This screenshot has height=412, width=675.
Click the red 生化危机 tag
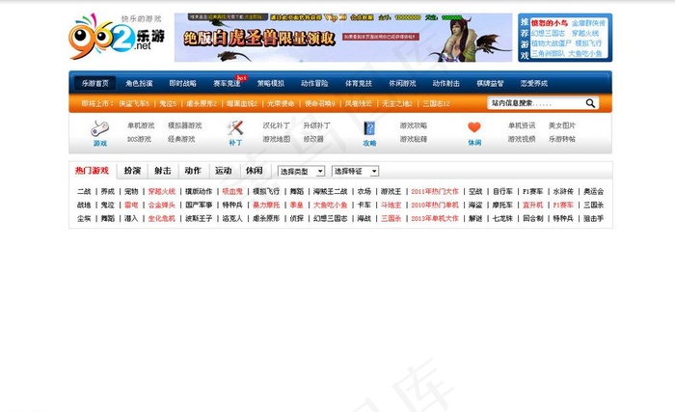point(161,218)
